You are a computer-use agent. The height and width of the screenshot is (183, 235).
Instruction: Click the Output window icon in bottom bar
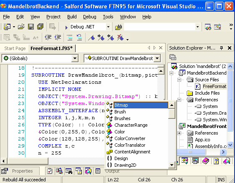98,171
